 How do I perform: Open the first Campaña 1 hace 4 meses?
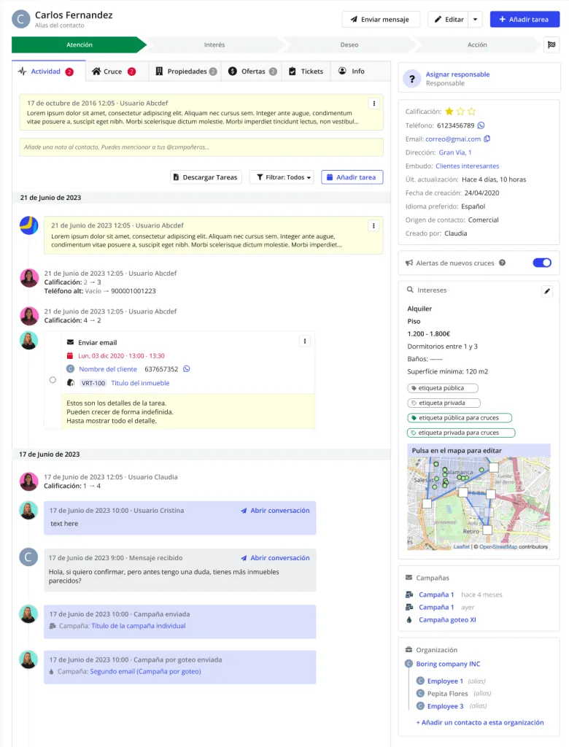(x=436, y=595)
